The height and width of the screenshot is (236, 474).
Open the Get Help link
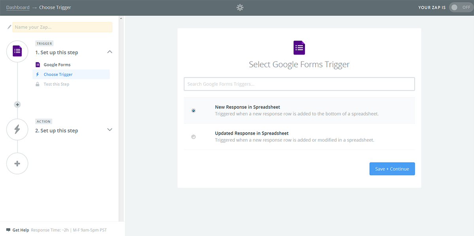[x=21, y=230]
